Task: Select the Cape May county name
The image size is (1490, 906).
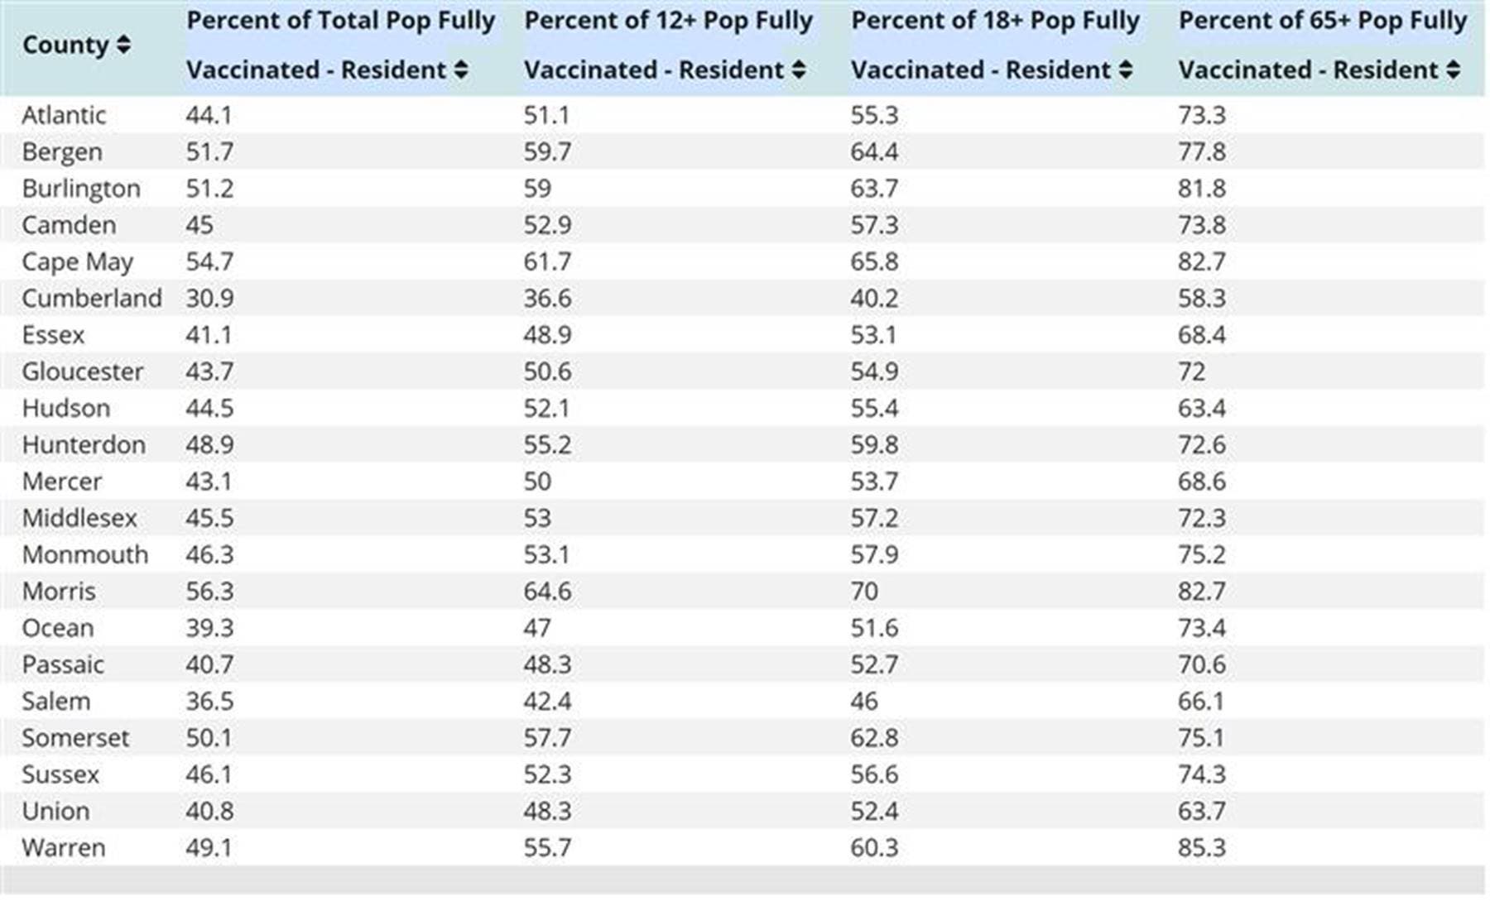Action: point(77,261)
